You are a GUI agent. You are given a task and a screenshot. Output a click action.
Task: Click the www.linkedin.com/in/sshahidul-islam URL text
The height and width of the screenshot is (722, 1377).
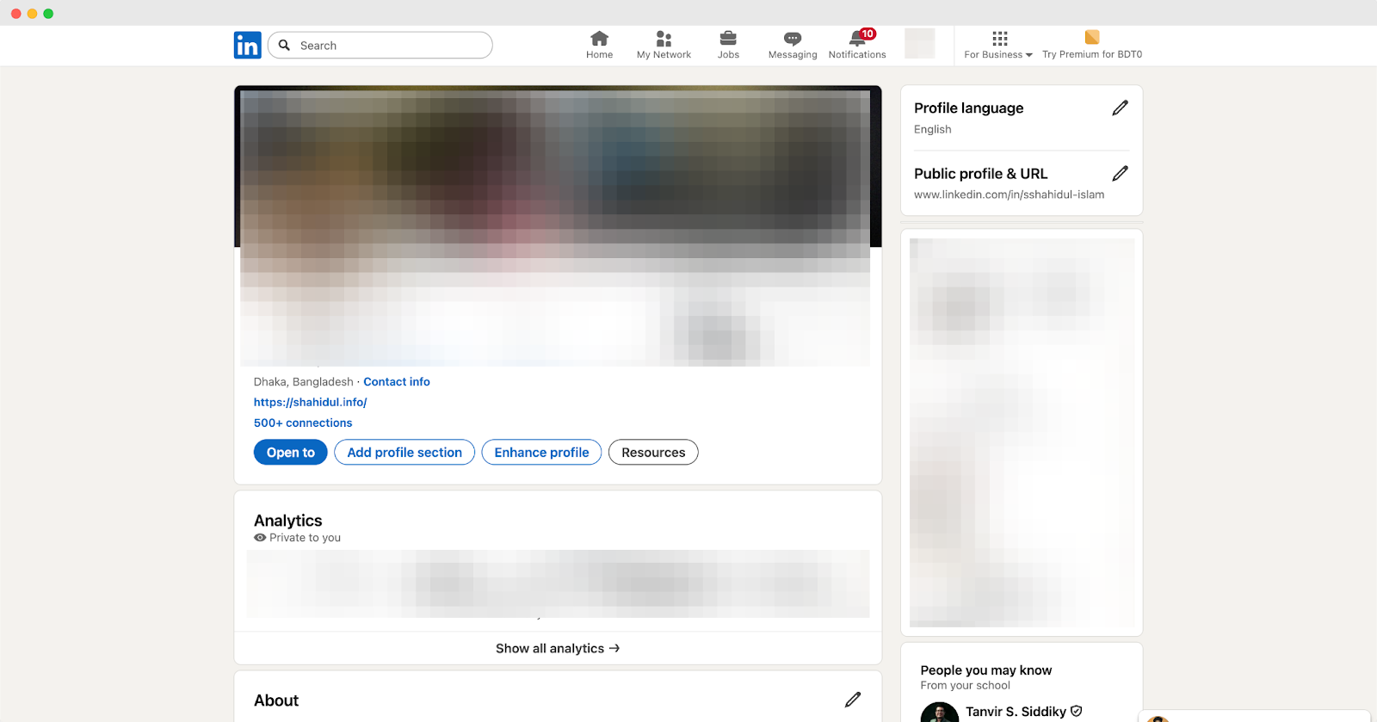coord(1009,194)
